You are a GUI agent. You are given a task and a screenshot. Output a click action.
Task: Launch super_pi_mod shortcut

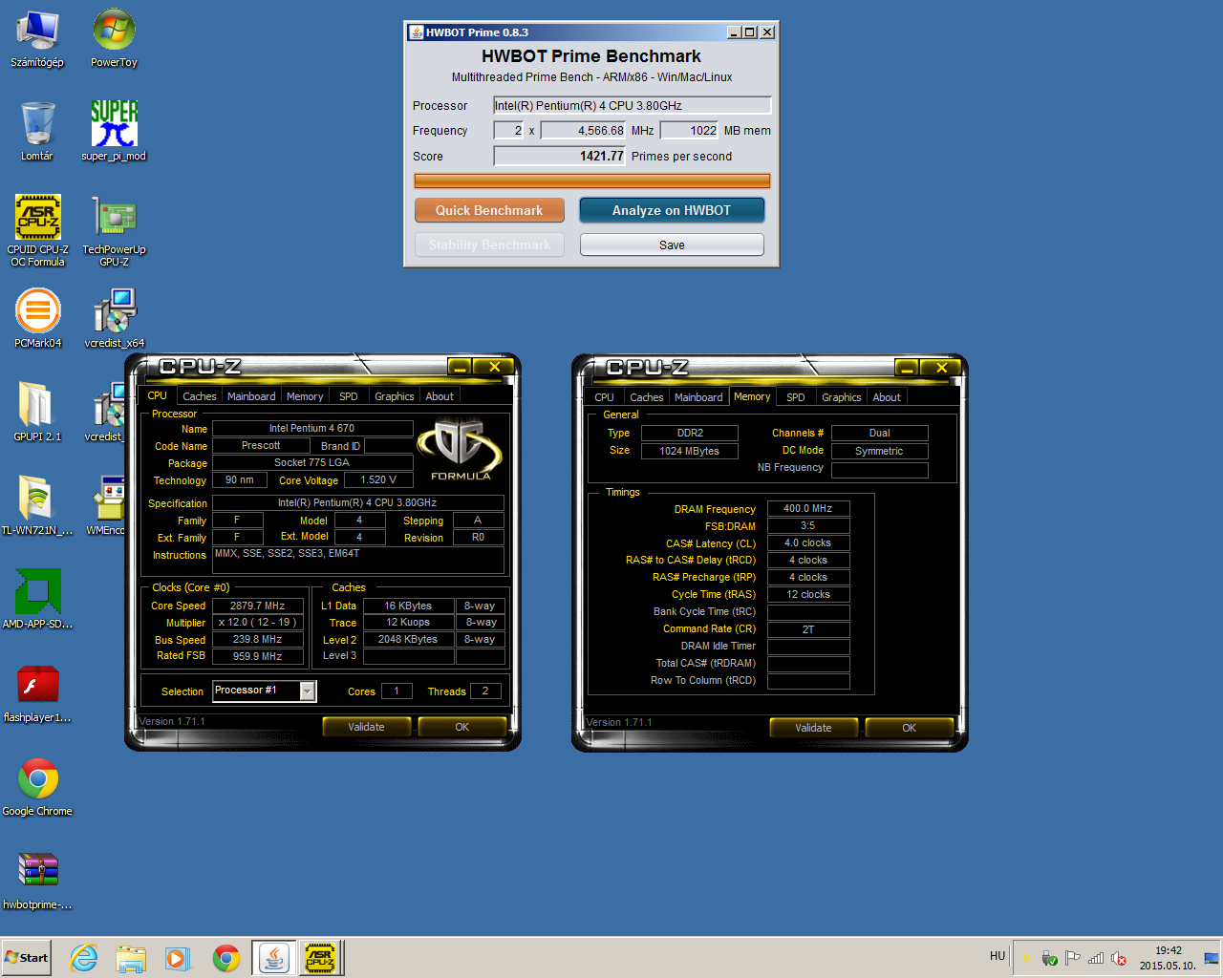tap(114, 132)
